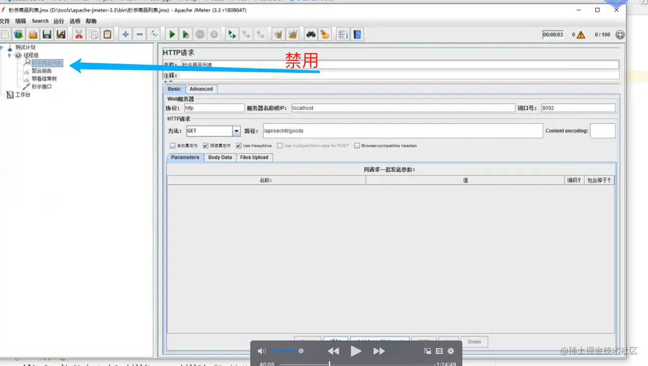Save the test plan with the floppy icon
Image resolution: width=648 pixels, height=366 pixels.
pyautogui.click(x=47, y=34)
